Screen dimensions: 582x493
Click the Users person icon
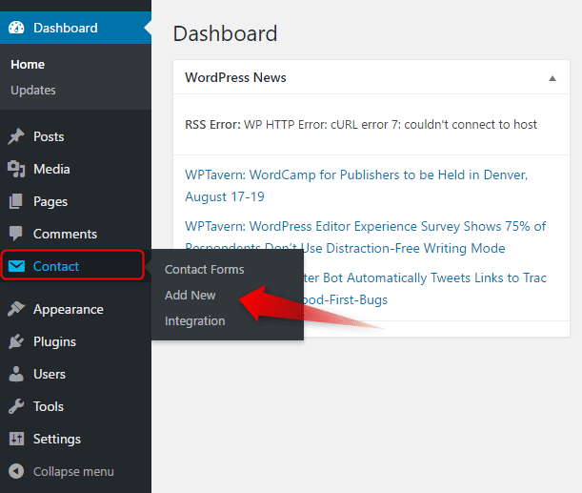click(16, 374)
